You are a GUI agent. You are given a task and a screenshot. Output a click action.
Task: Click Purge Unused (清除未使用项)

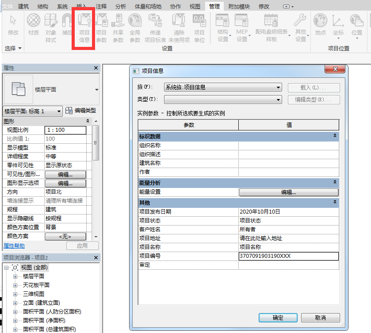point(179,28)
